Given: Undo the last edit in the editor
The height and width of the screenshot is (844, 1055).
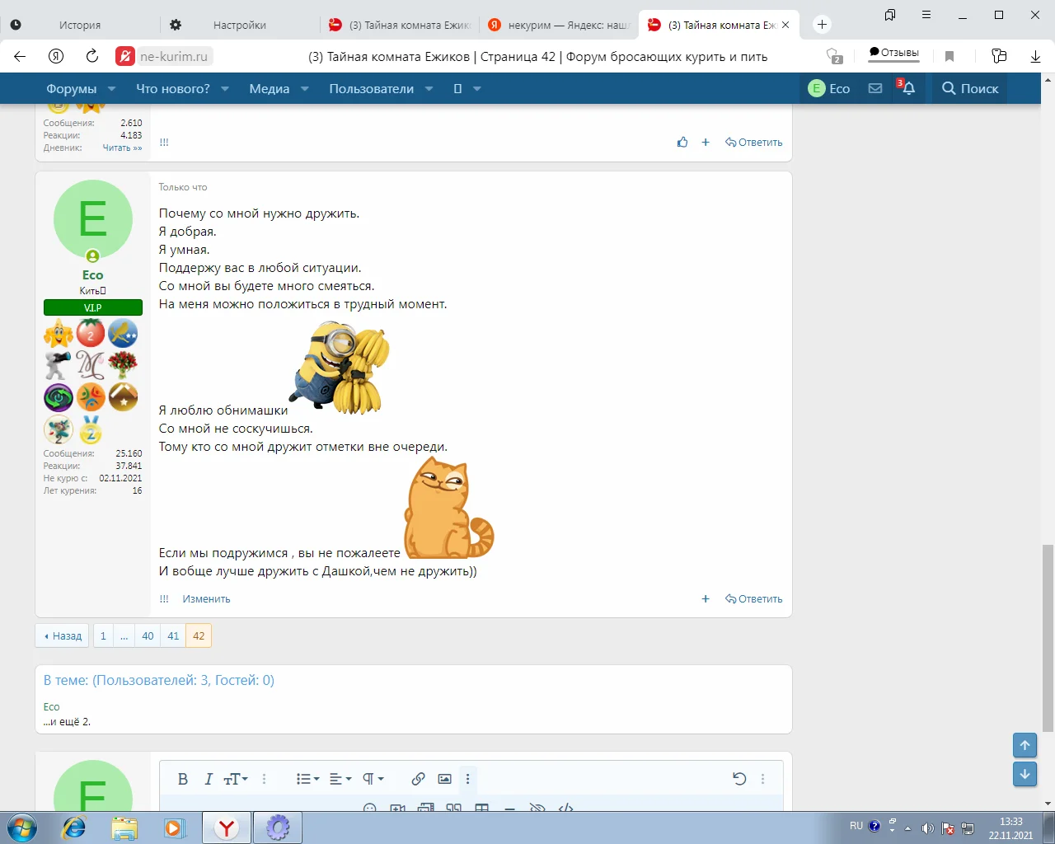Looking at the screenshot, I should [x=739, y=779].
